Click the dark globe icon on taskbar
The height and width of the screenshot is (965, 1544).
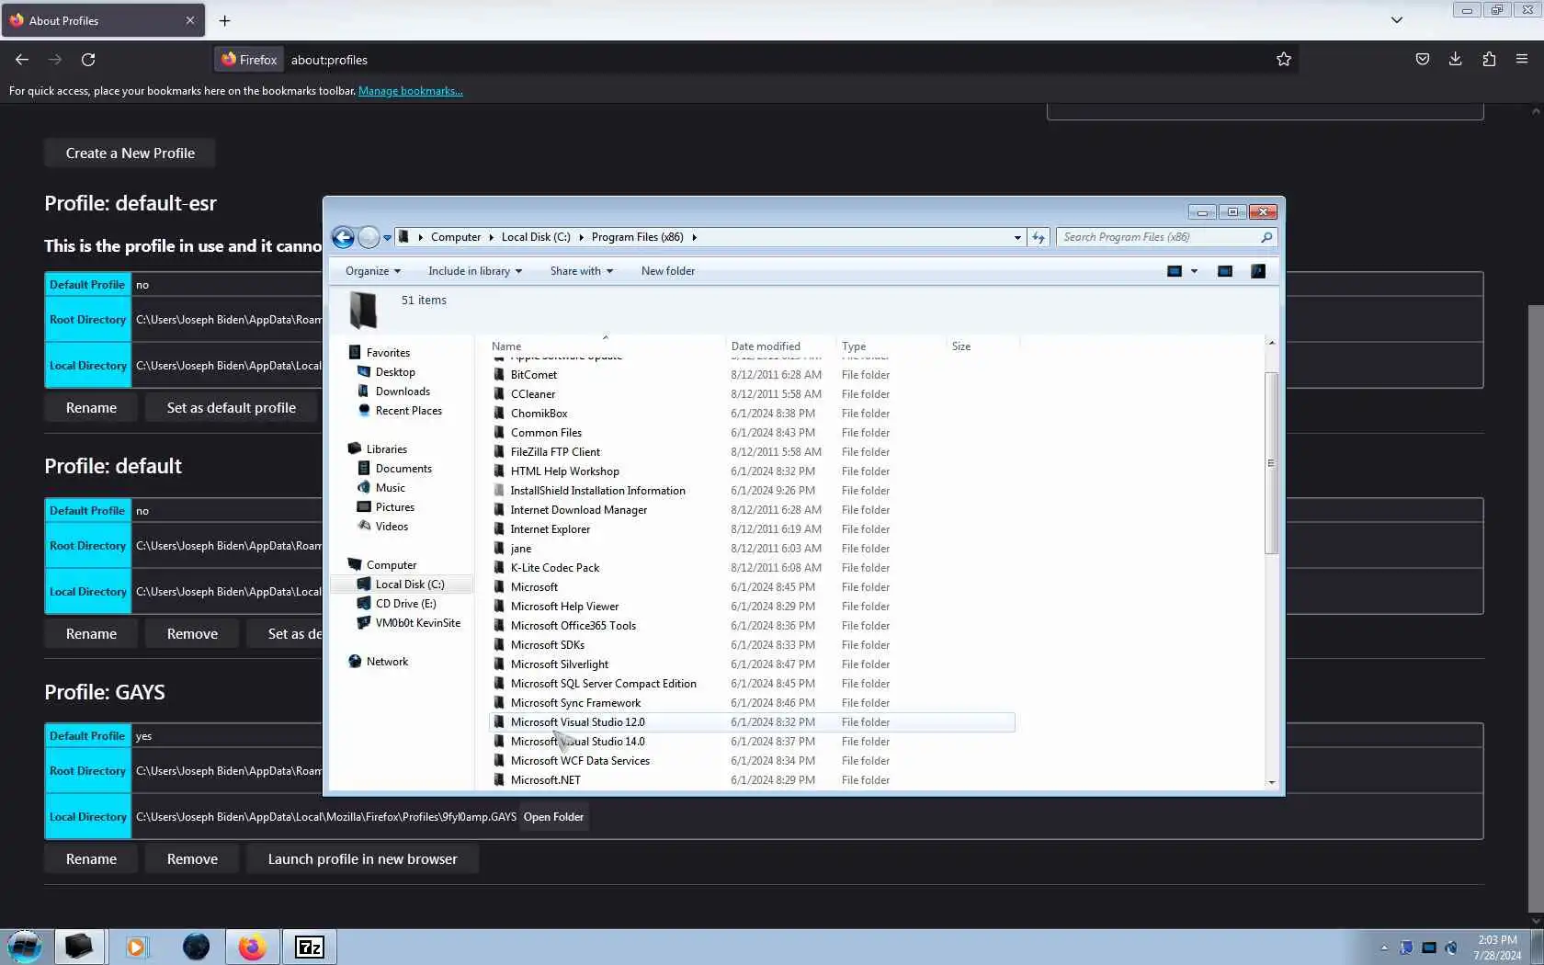click(x=196, y=947)
